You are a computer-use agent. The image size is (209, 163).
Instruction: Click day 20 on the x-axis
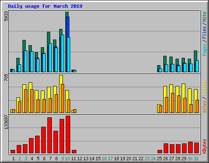click(129, 159)
